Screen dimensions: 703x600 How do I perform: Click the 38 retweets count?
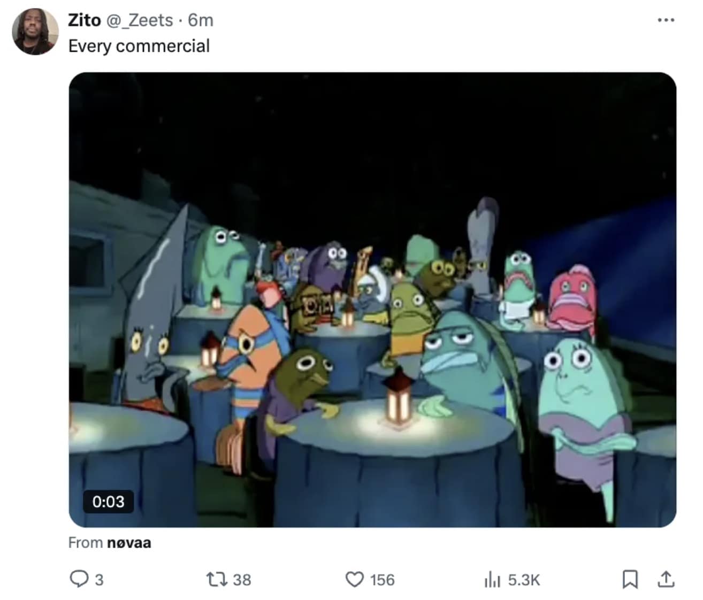[x=242, y=580]
